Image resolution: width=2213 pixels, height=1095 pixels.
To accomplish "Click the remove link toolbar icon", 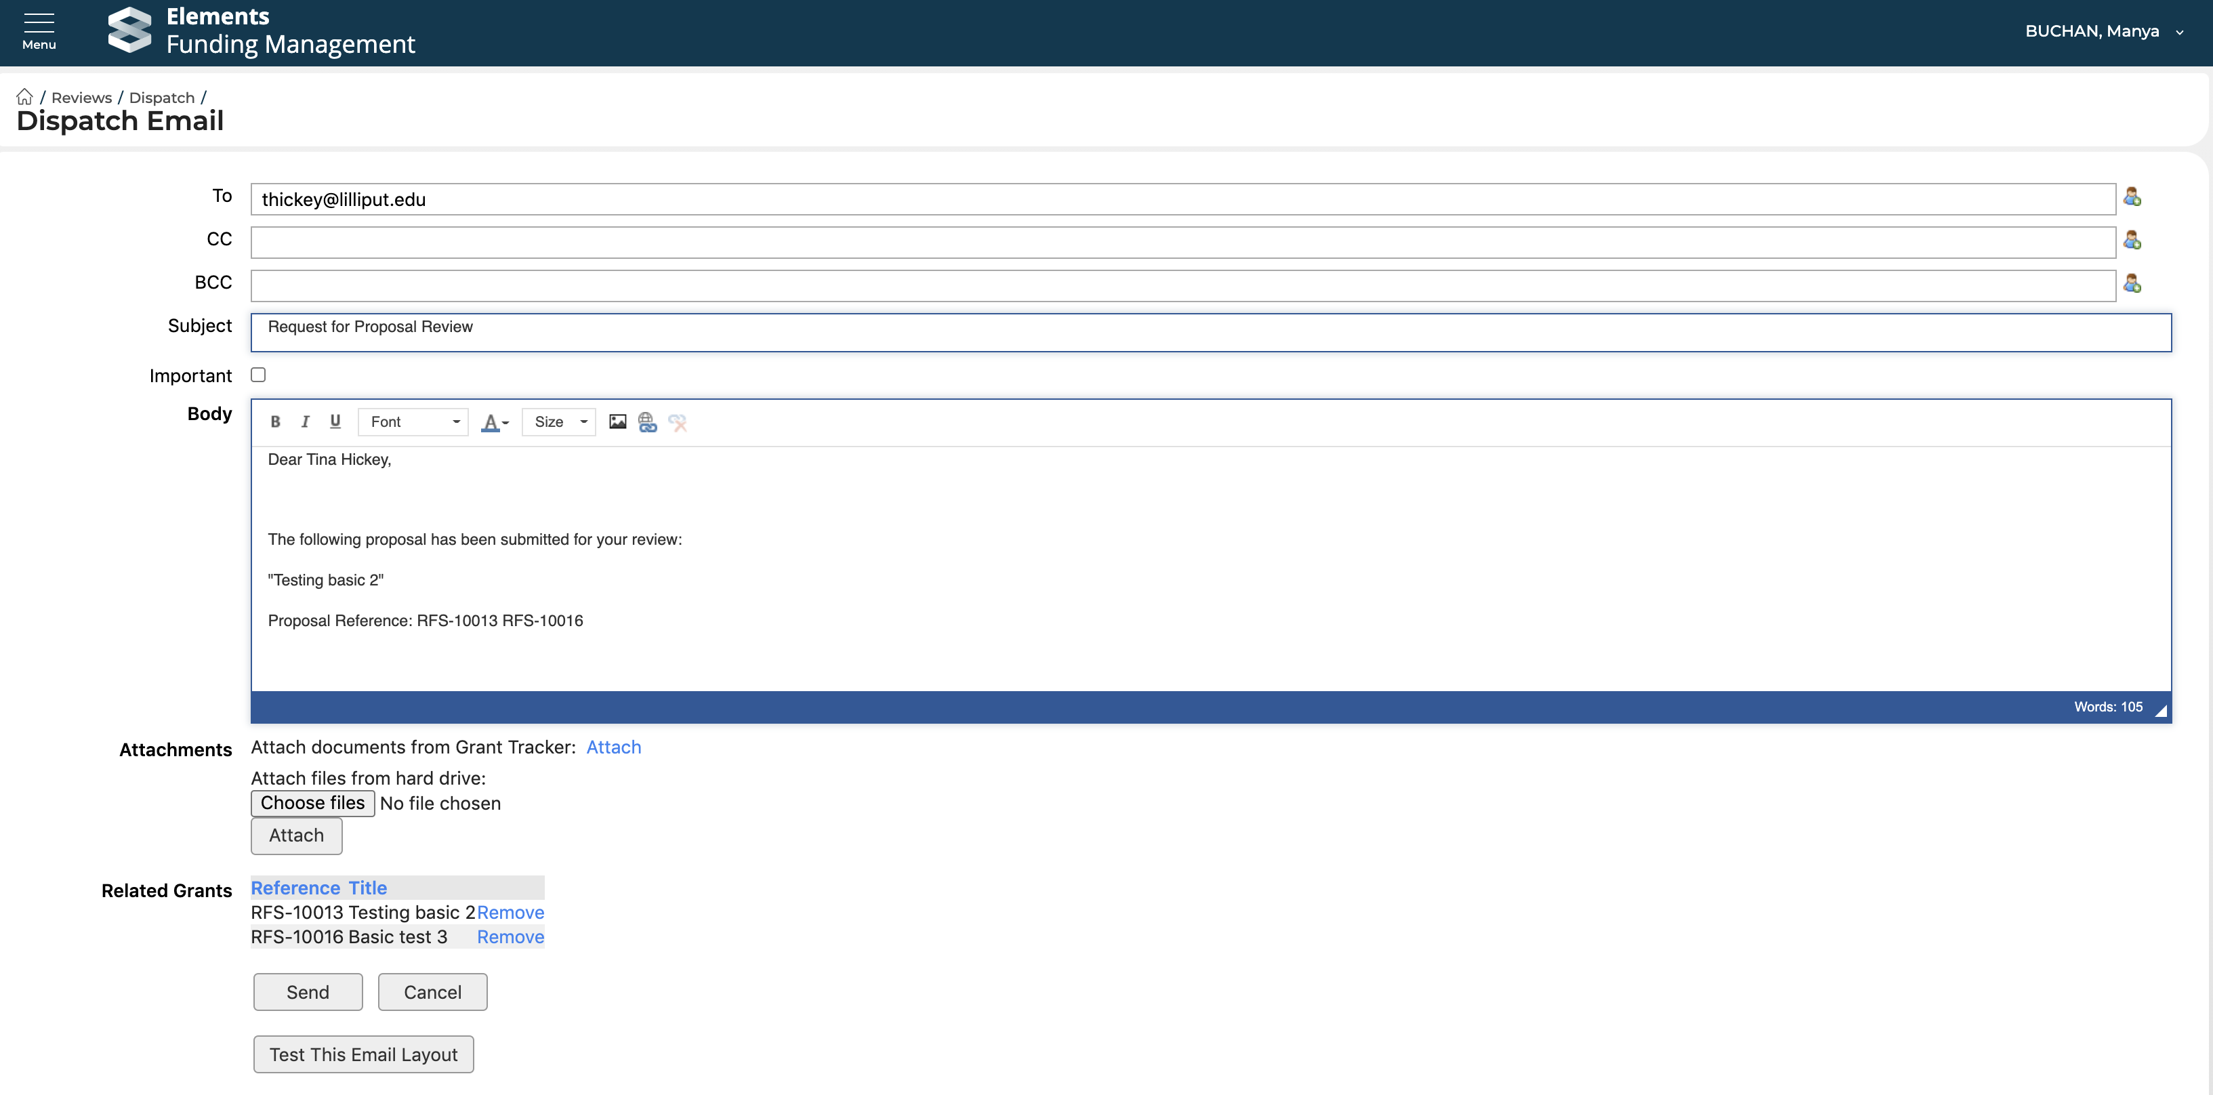I will pyautogui.click(x=677, y=421).
